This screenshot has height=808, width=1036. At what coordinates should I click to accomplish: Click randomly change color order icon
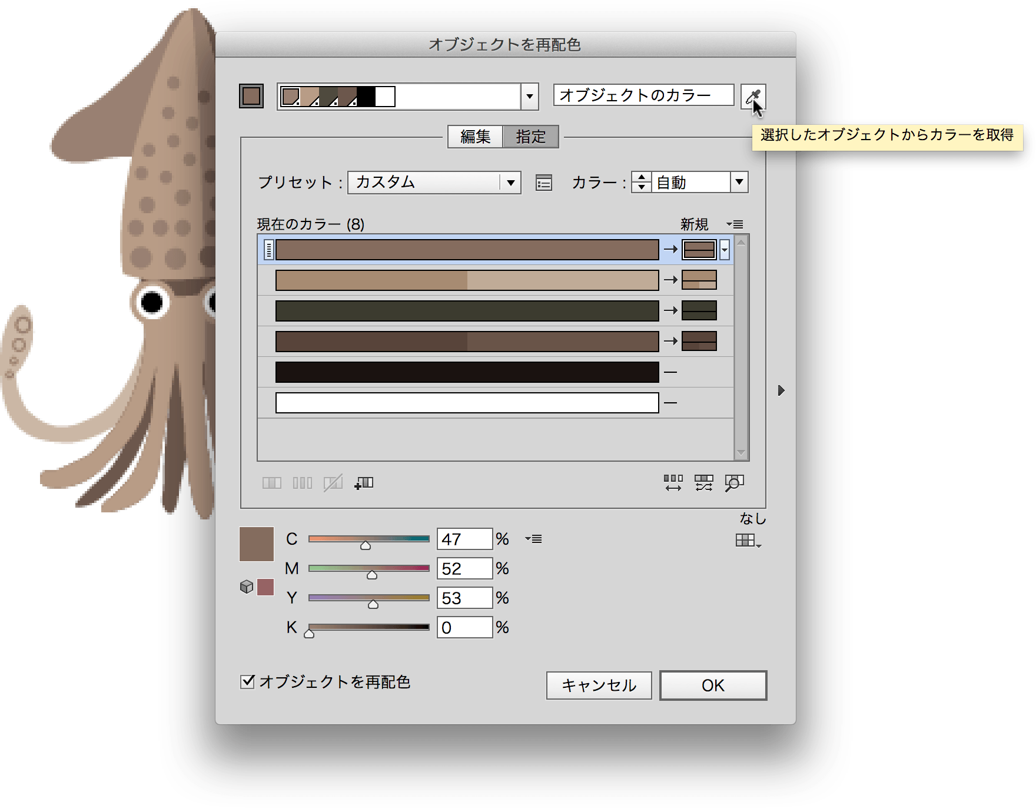coord(673,484)
